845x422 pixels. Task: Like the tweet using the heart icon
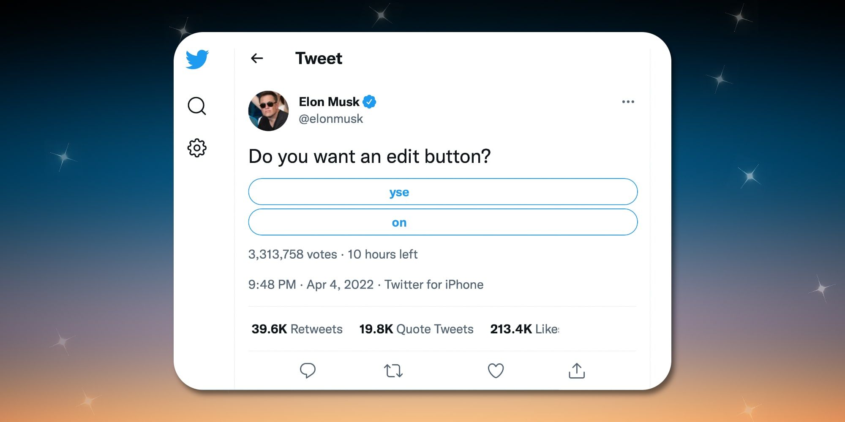[496, 371]
